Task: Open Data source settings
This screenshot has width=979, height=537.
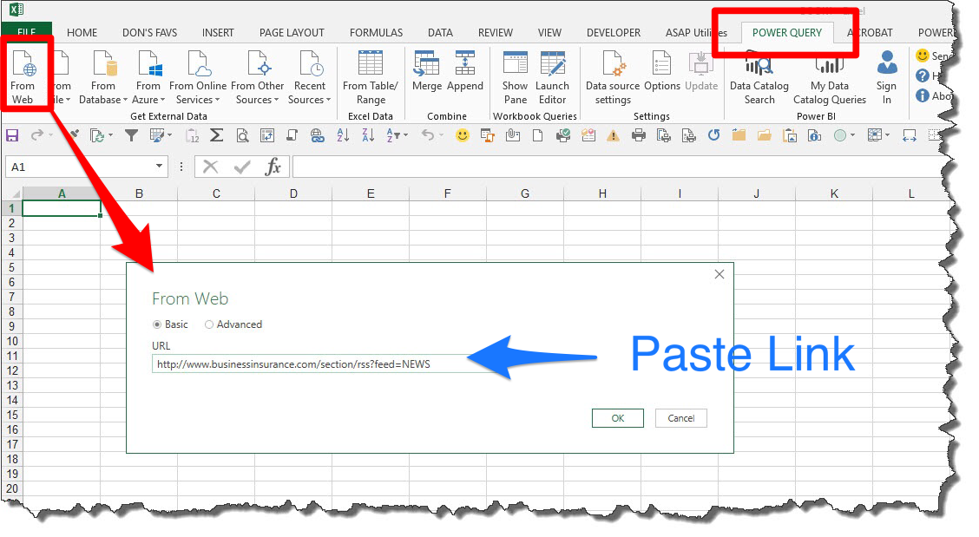Action: [x=613, y=76]
